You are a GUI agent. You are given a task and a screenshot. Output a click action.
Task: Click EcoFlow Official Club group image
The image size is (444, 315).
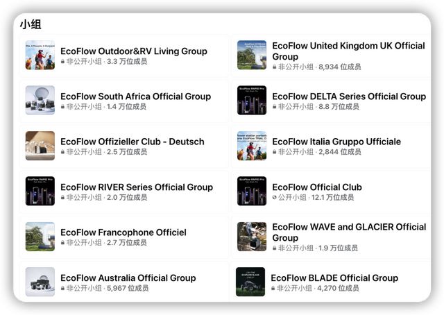pyautogui.click(x=252, y=191)
